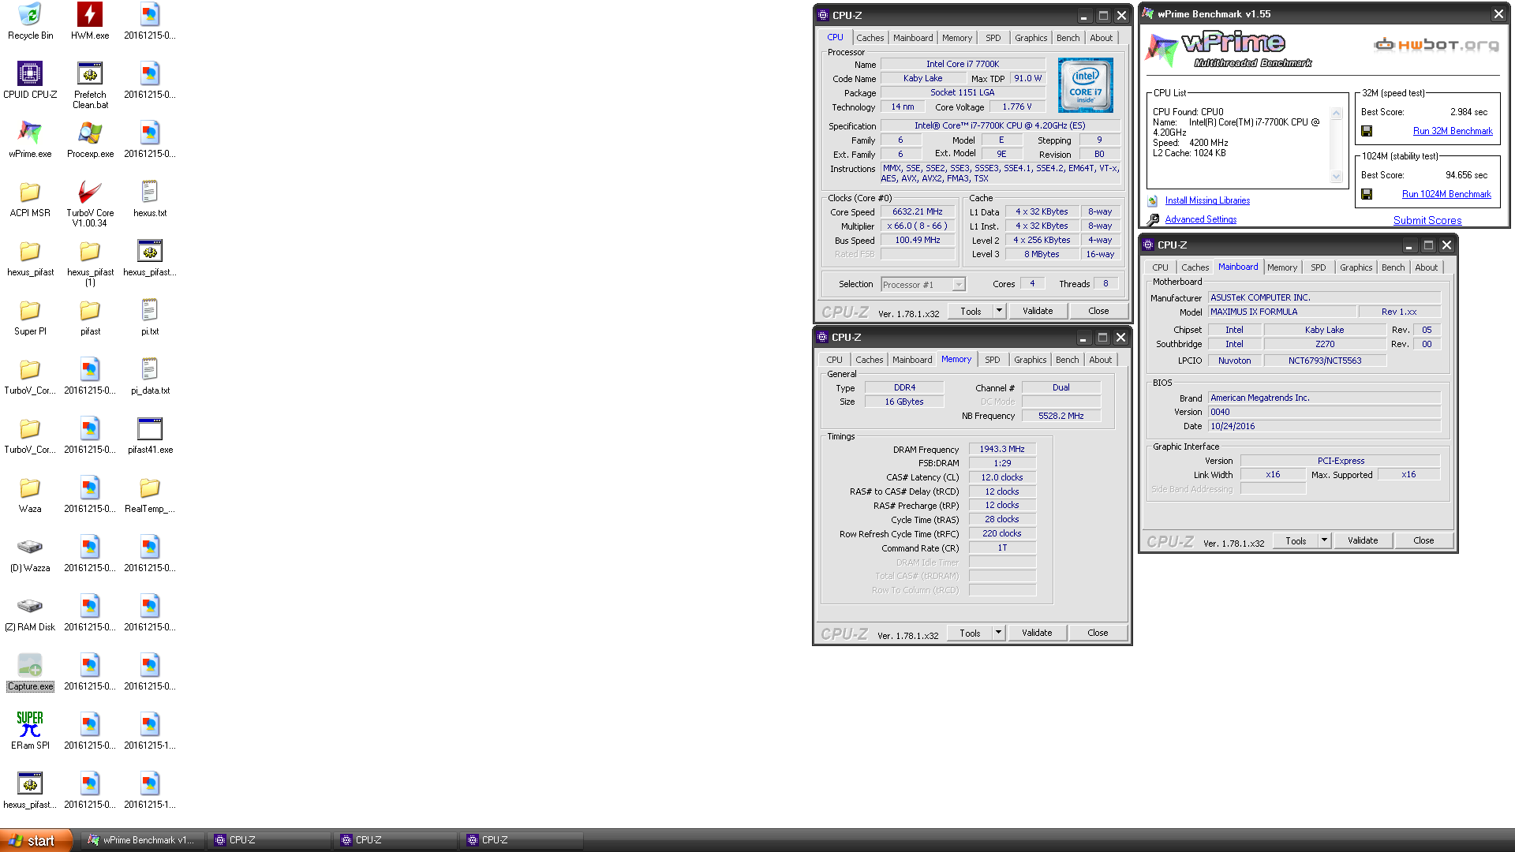Switch to Memory tab in CPU-Z Mainboard window
Image resolution: width=1515 pixels, height=852 pixels.
(x=1282, y=267)
